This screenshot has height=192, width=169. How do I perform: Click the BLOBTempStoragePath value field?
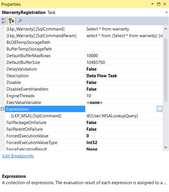pyautogui.click(x=124, y=42)
